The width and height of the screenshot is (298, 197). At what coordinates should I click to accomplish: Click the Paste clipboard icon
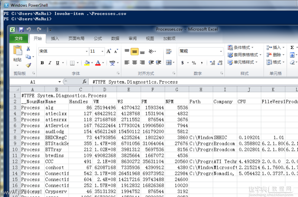coord(18,51)
